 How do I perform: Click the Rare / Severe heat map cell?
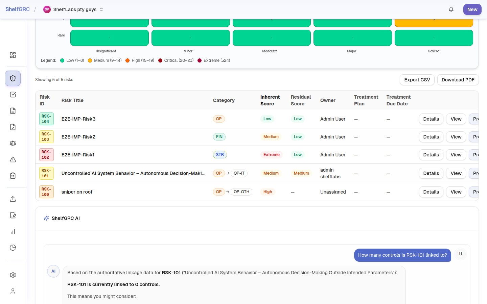[434, 38]
